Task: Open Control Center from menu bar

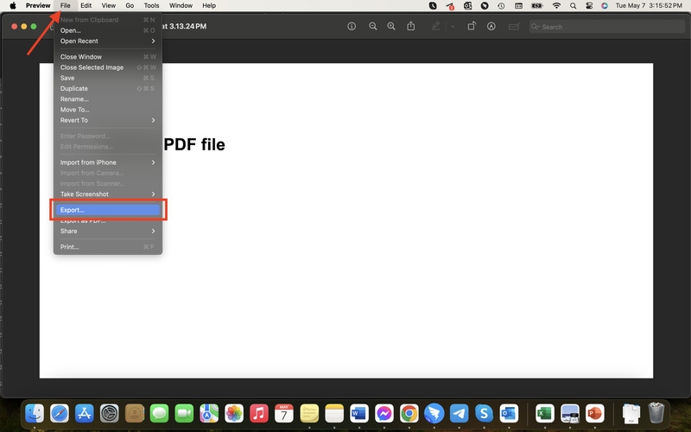Action: (x=589, y=6)
